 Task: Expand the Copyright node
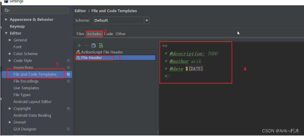pos(10,109)
